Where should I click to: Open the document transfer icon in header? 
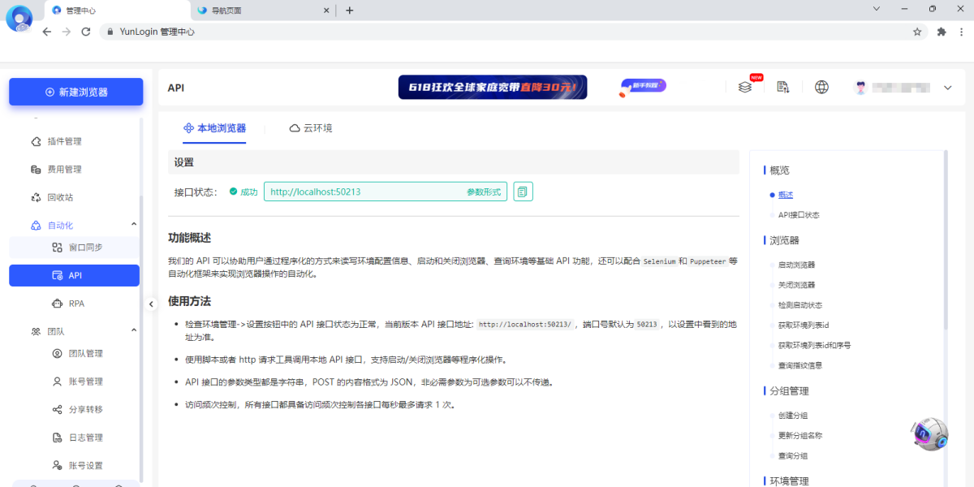[x=782, y=88]
